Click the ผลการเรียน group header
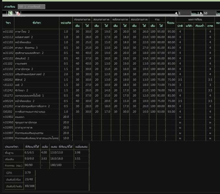This screenshot has width=220, height=194. click(x=195, y=20)
